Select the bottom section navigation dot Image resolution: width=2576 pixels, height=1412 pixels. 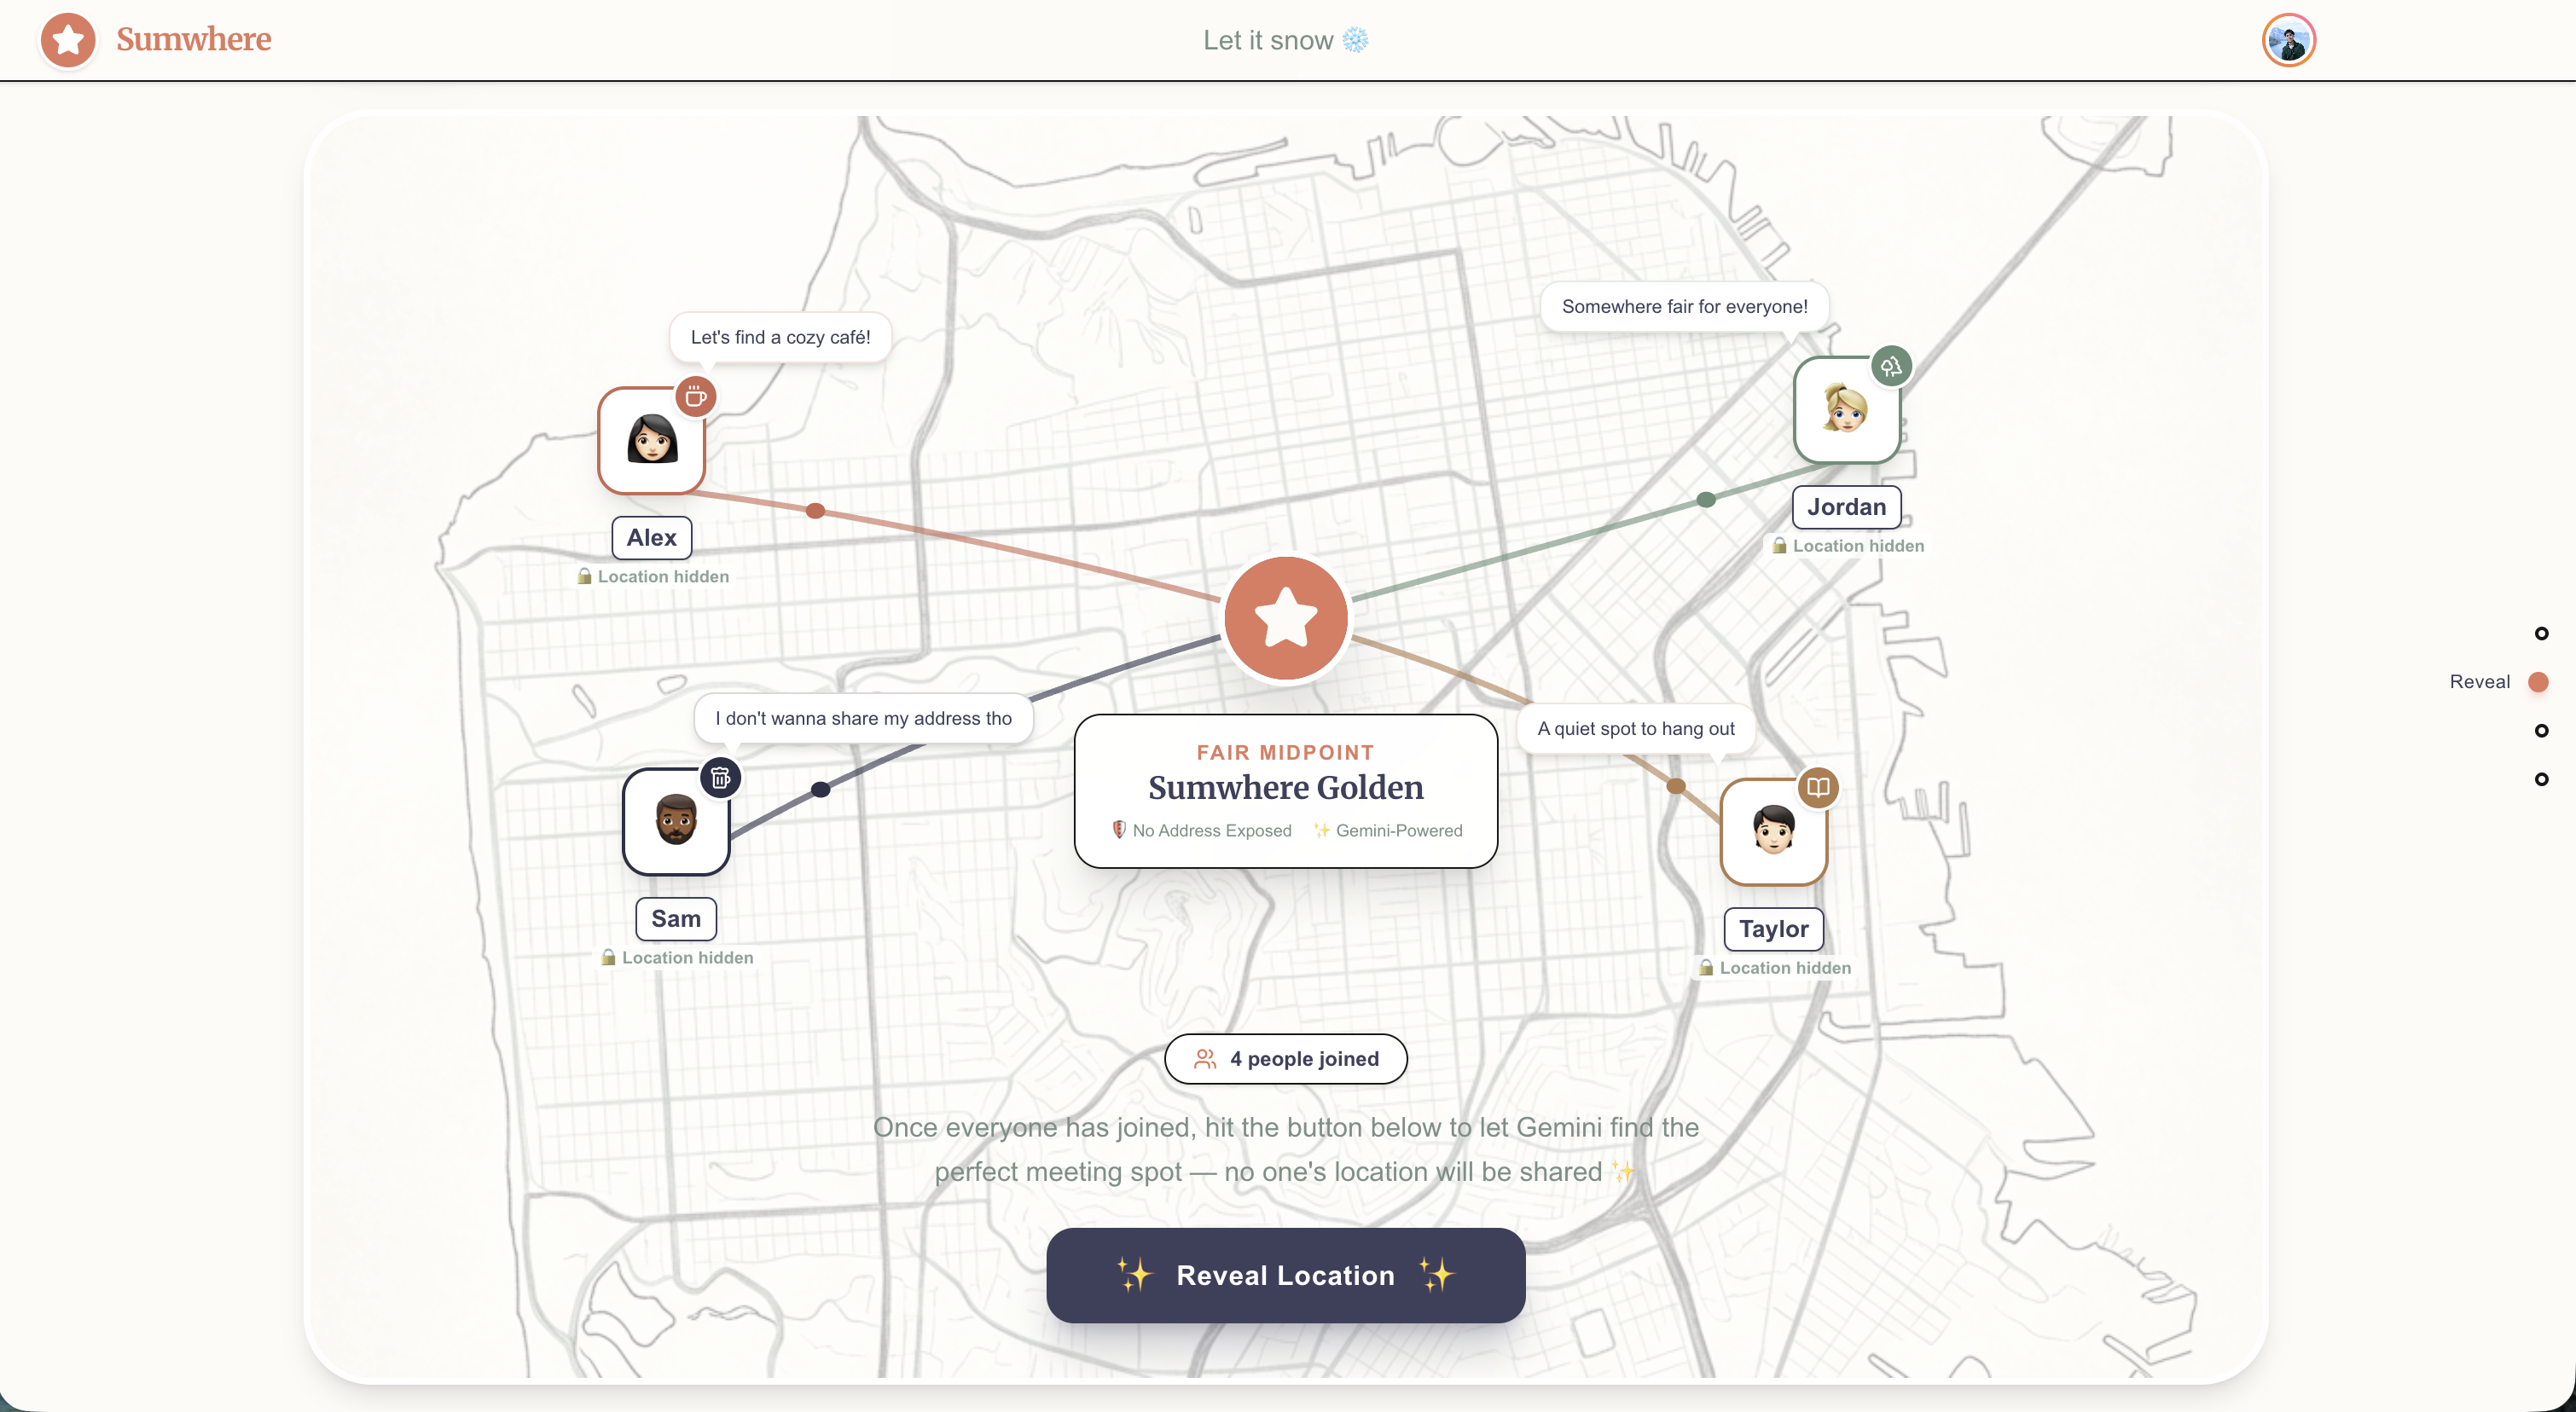point(2541,778)
